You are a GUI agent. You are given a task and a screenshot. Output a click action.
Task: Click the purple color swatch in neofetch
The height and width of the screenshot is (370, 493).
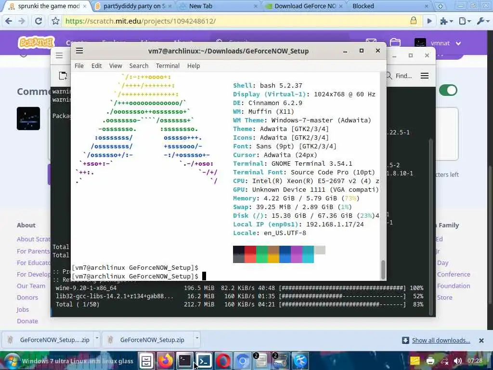coord(297,254)
